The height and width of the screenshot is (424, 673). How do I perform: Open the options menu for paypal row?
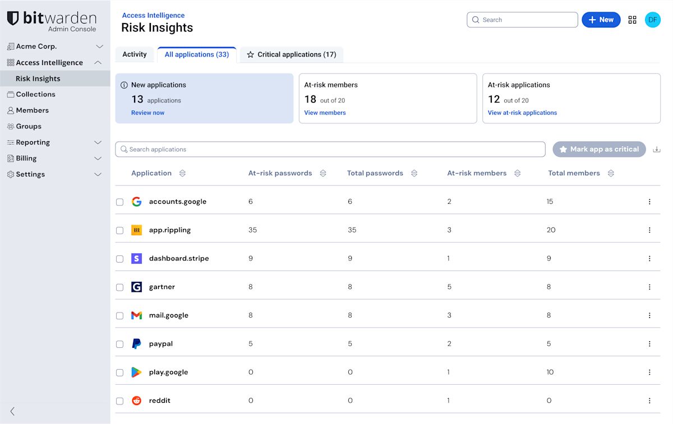pos(649,344)
